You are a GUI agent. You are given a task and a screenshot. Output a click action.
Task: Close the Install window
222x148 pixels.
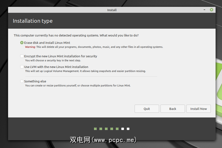(x=211, y=10)
